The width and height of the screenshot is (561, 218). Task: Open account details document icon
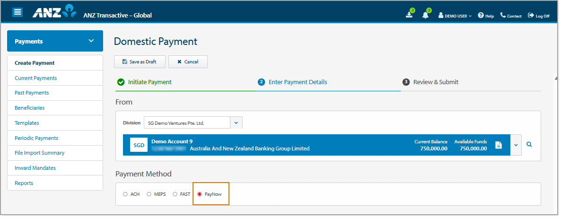click(x=499, y=145)
